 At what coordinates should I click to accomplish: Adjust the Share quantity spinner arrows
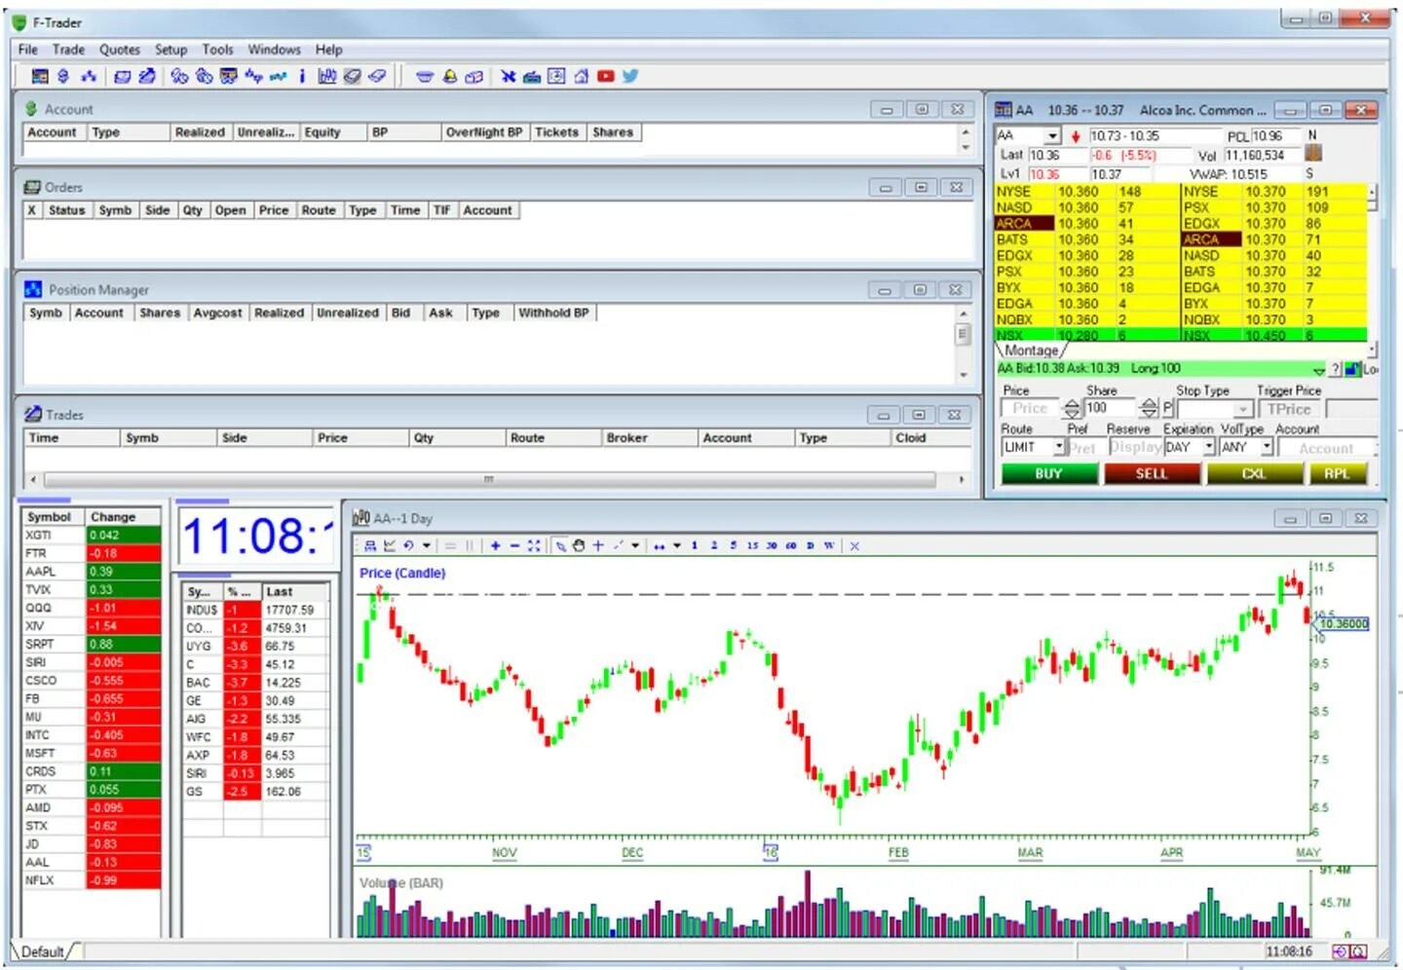coord(1149,409)
